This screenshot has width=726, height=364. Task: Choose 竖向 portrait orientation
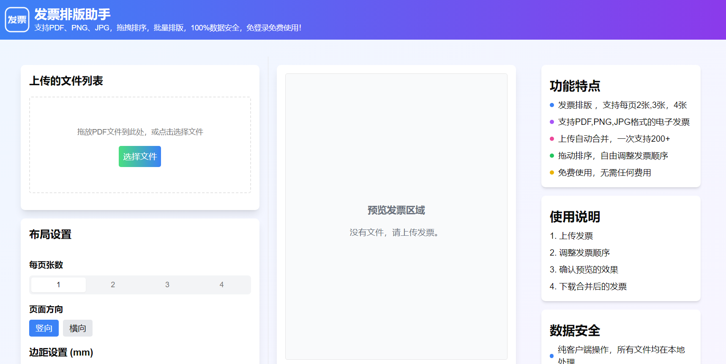[44, 328]
